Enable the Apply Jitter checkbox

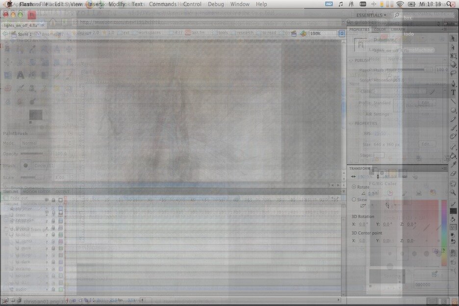[6, 209]
